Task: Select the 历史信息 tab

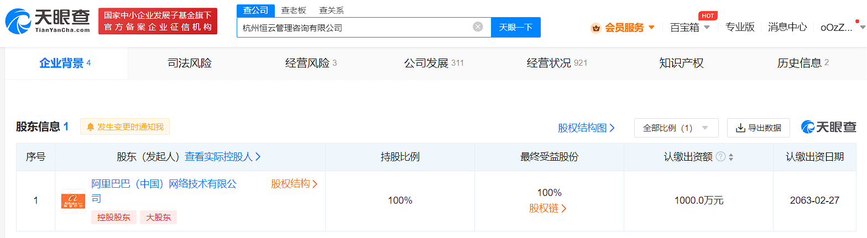Action: point(803,63)
